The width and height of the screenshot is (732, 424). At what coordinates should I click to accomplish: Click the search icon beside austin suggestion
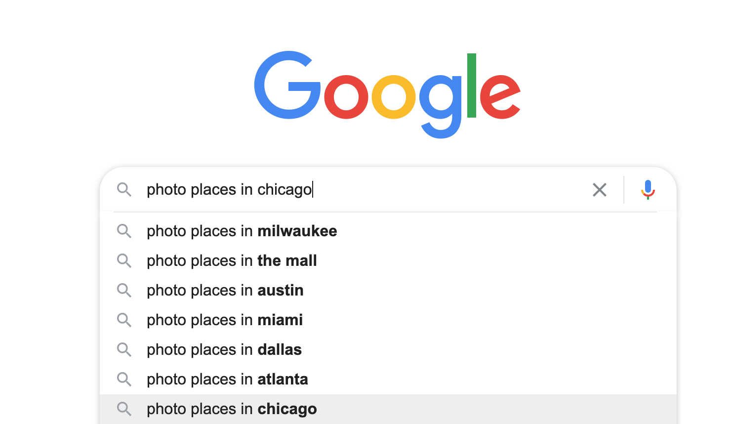coord(124,291)
